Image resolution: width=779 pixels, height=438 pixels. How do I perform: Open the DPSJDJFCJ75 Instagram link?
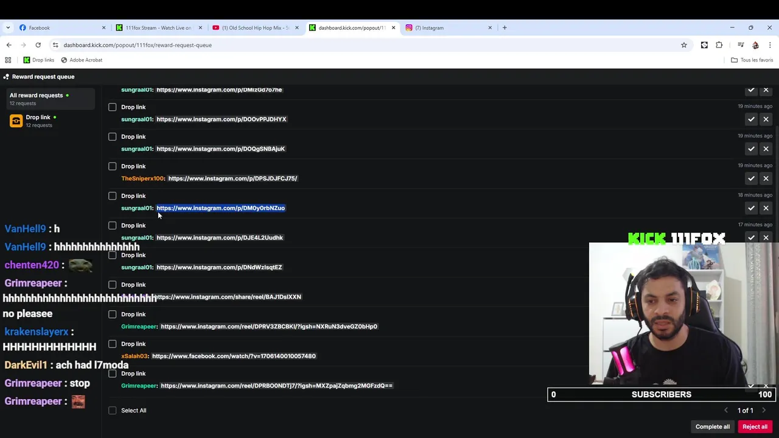[232, 178]
